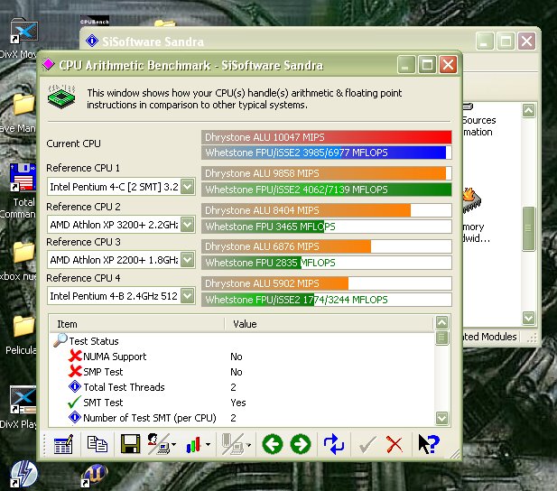Screen dimensions: 557x491
Task: Click the grey check mark OK icon
Action: [367, 445]
